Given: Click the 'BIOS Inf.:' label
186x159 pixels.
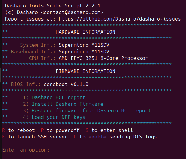Looking at the screenshot, I should [26, 85].
